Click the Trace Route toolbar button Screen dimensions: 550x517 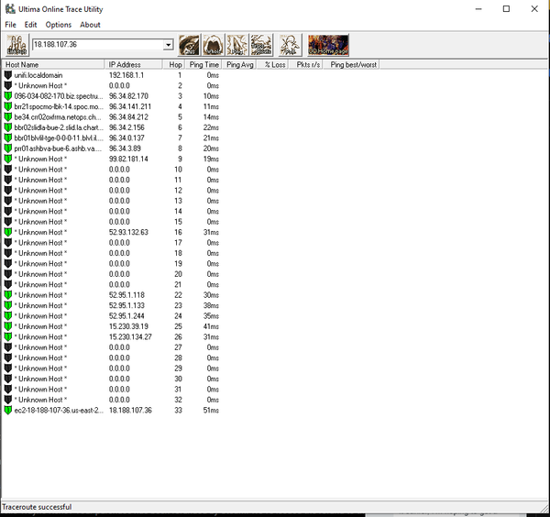click(261, 45)
